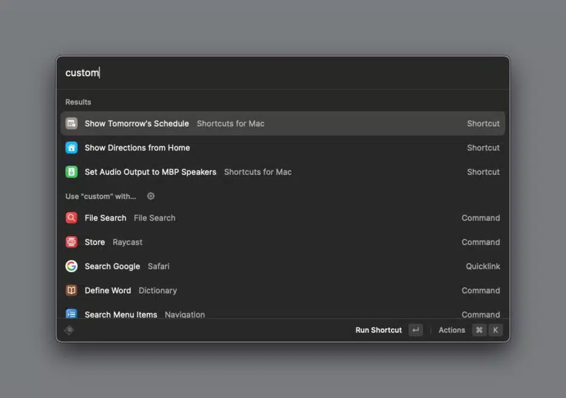Choose the Store command row
The height and width of the screenshot is (398, 566).
[283, 242]
